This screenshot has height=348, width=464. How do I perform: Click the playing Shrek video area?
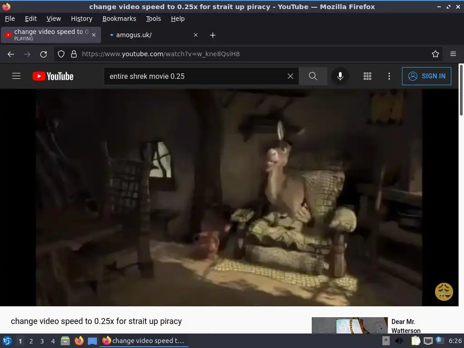(x=229, y=198)
